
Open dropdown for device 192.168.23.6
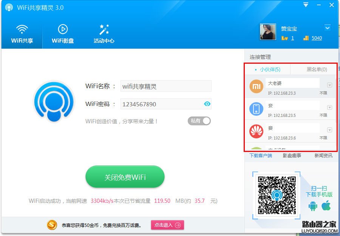coord(329,130)
